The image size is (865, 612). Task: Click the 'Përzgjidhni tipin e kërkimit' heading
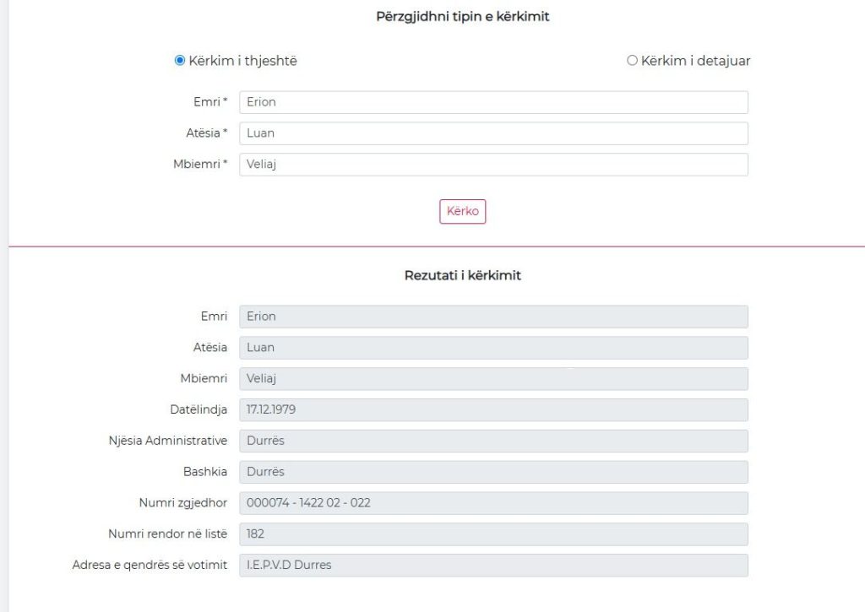(462, 16)
